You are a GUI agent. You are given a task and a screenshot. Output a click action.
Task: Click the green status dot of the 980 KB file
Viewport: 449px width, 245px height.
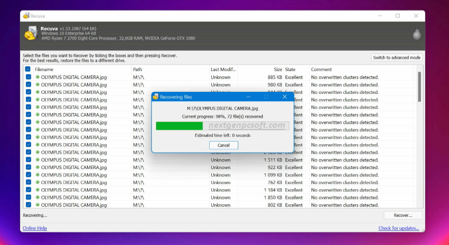(x=37, y=84)
